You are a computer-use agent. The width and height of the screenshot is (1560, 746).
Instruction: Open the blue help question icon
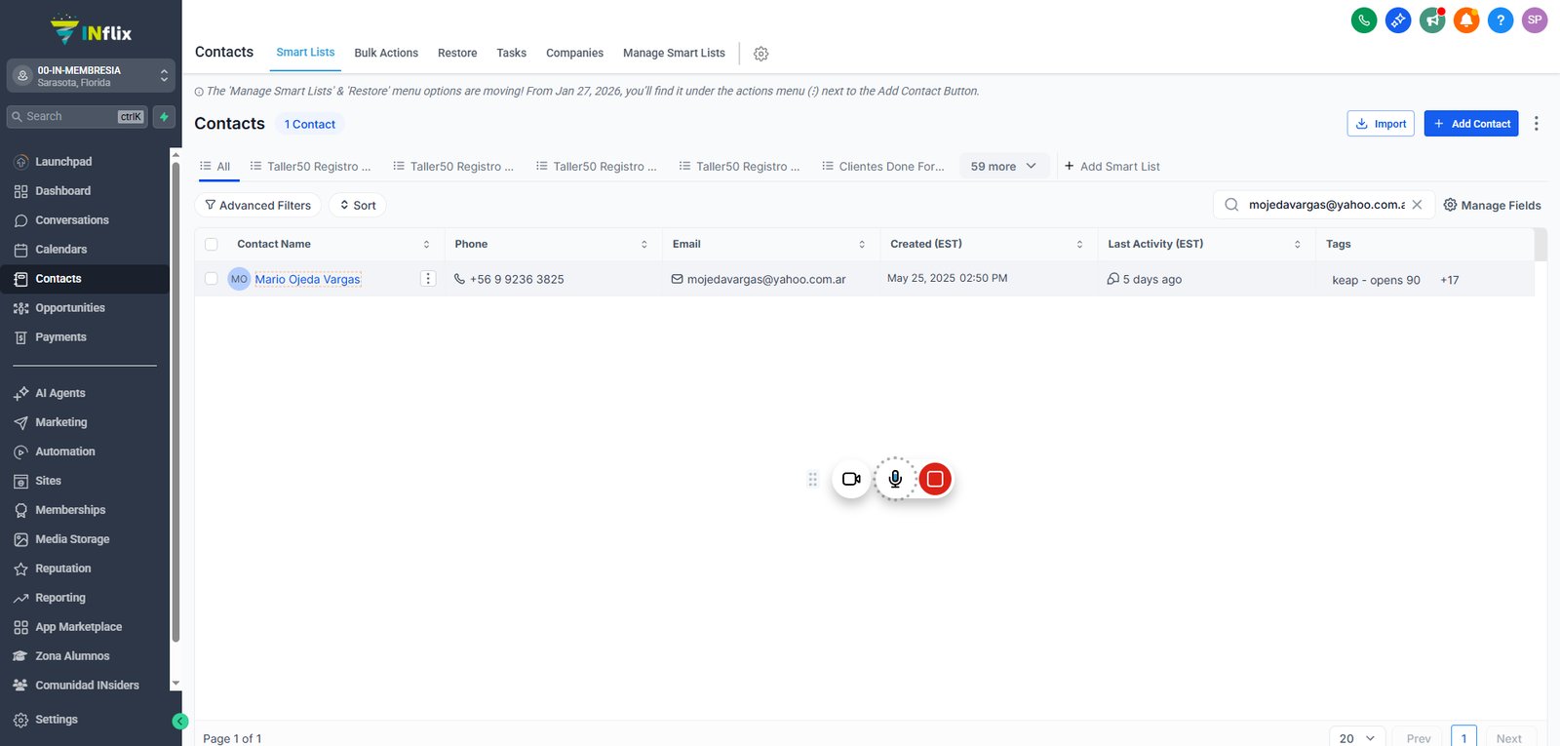[1501, 20]
